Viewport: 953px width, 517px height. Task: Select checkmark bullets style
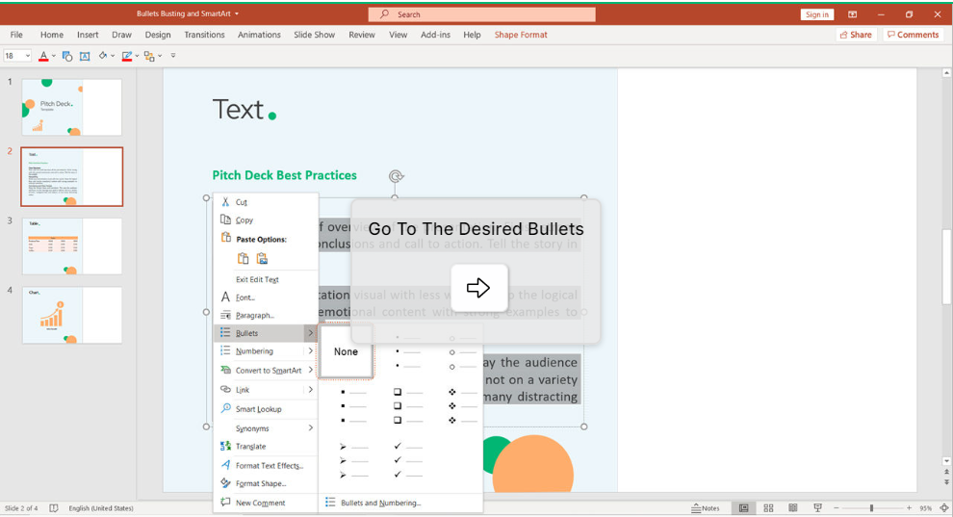(x=408, y=460)
